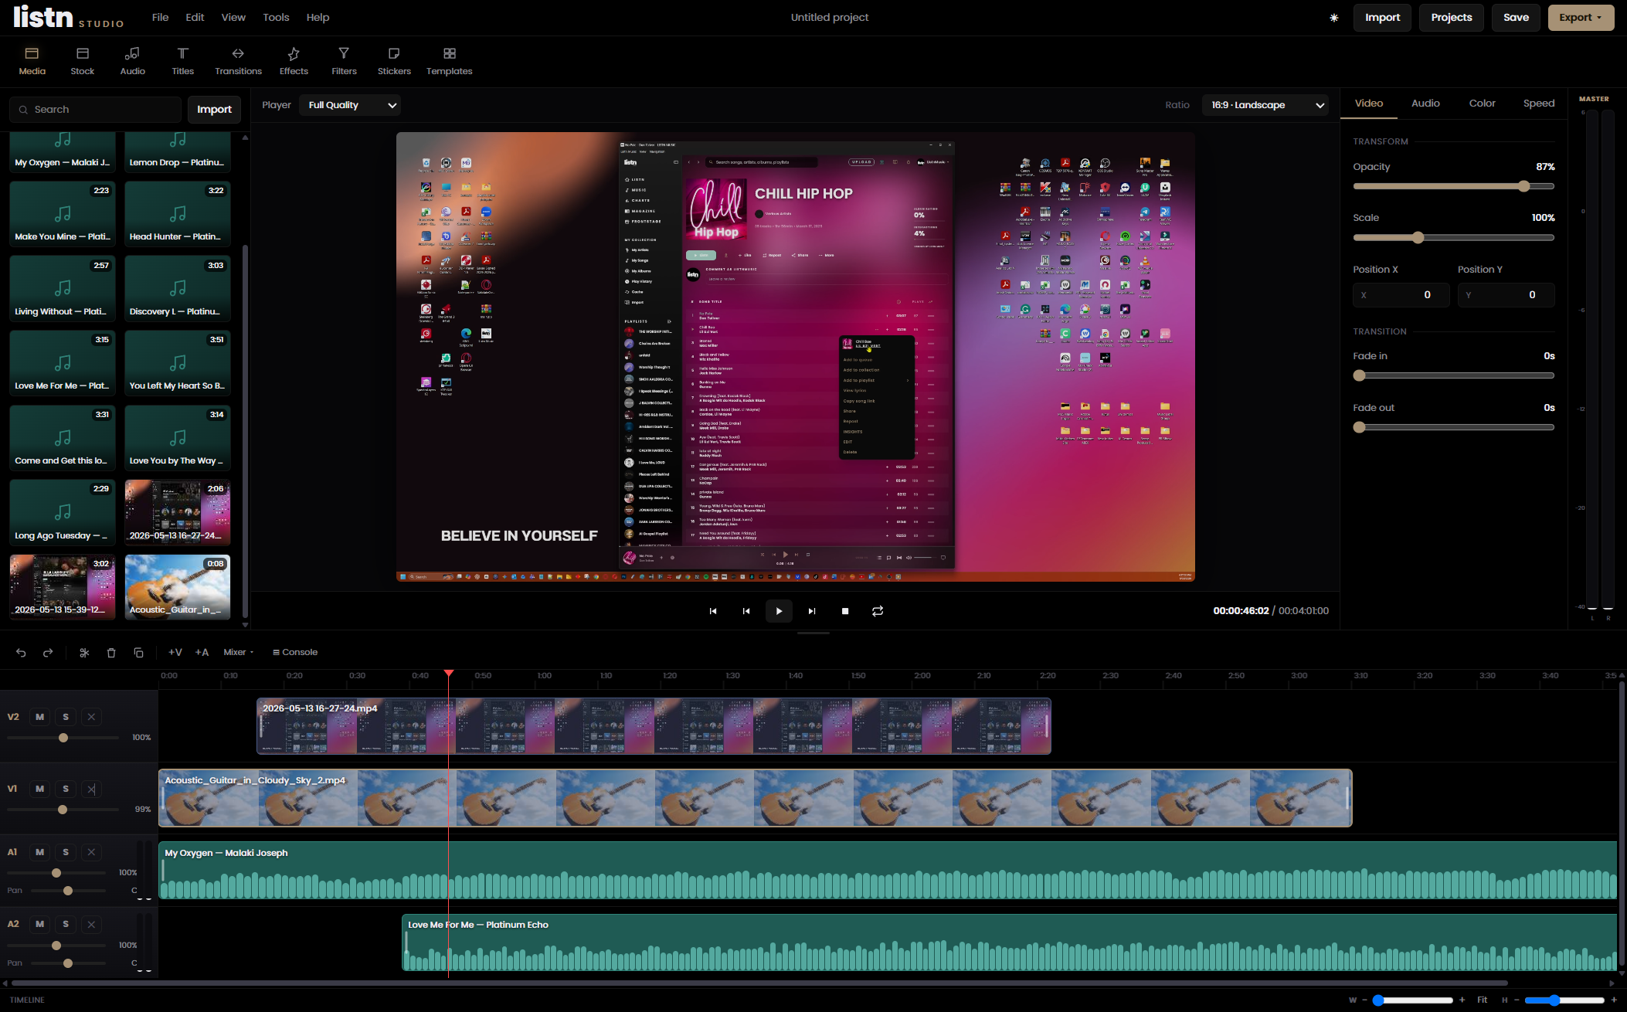
Task: Open the Stock library
Action: pos(82,61)
